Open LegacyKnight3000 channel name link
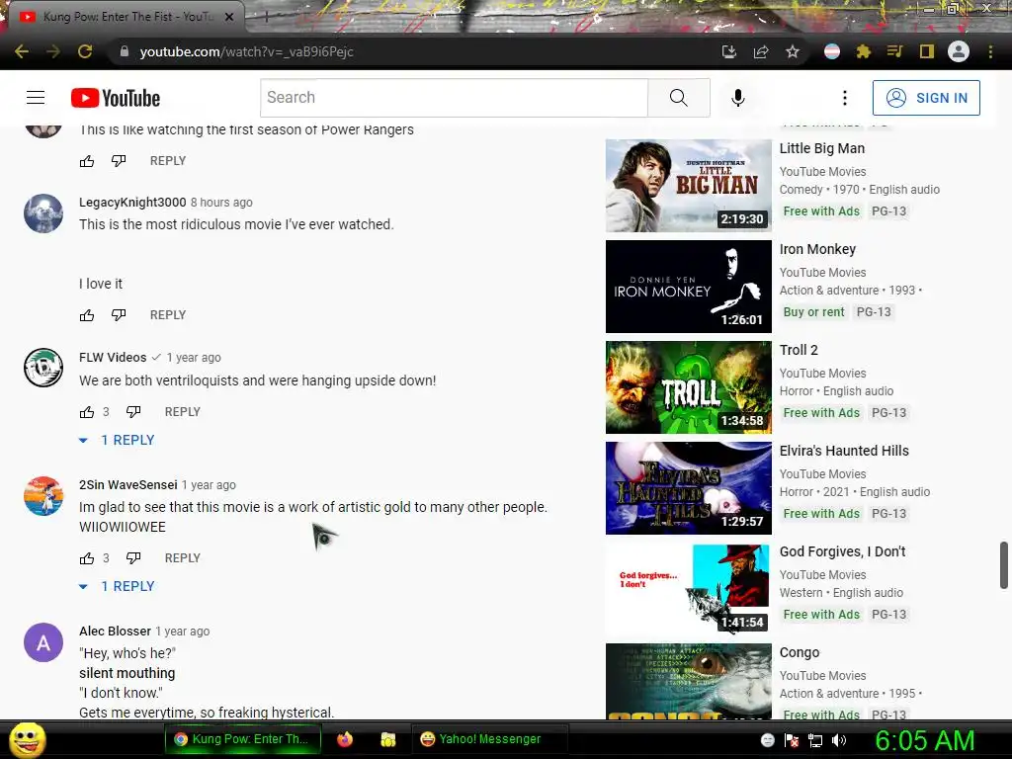1012x759 pixels. (x=132, y=202)
